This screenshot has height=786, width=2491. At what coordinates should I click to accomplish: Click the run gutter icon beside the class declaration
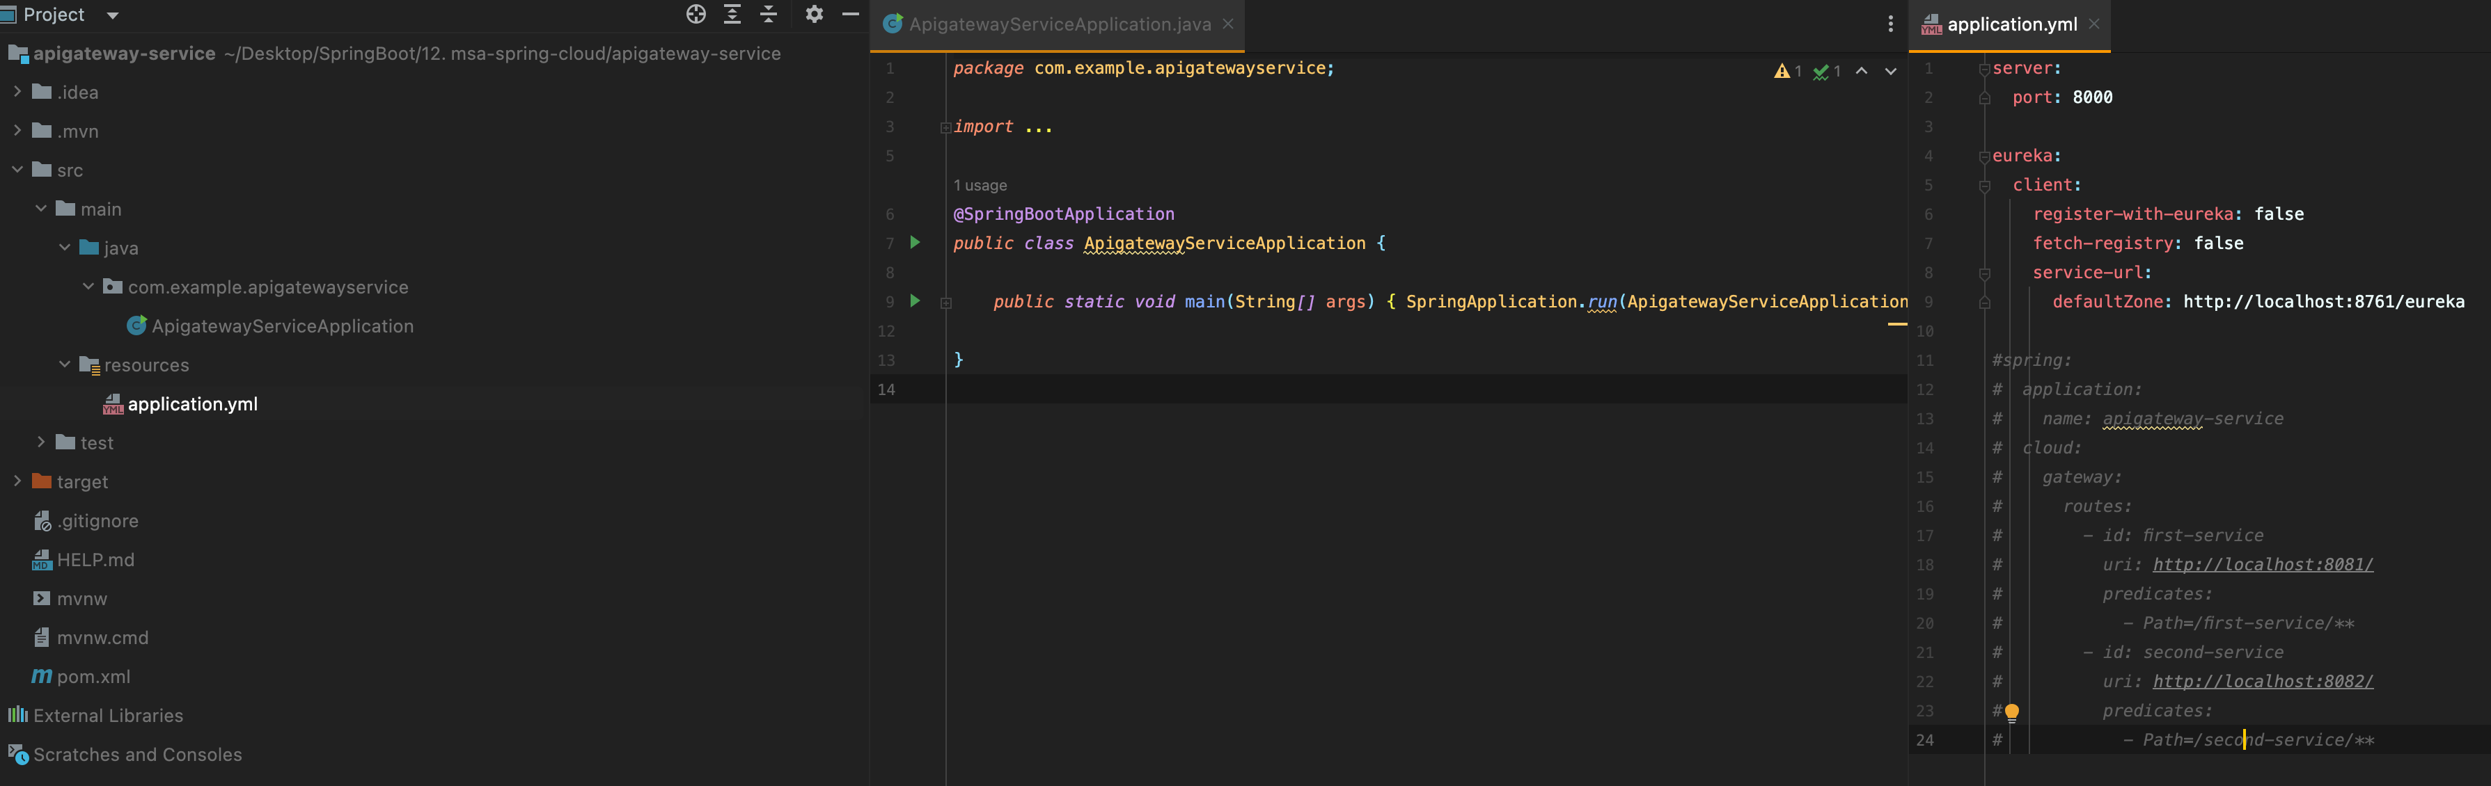(915, 242)
